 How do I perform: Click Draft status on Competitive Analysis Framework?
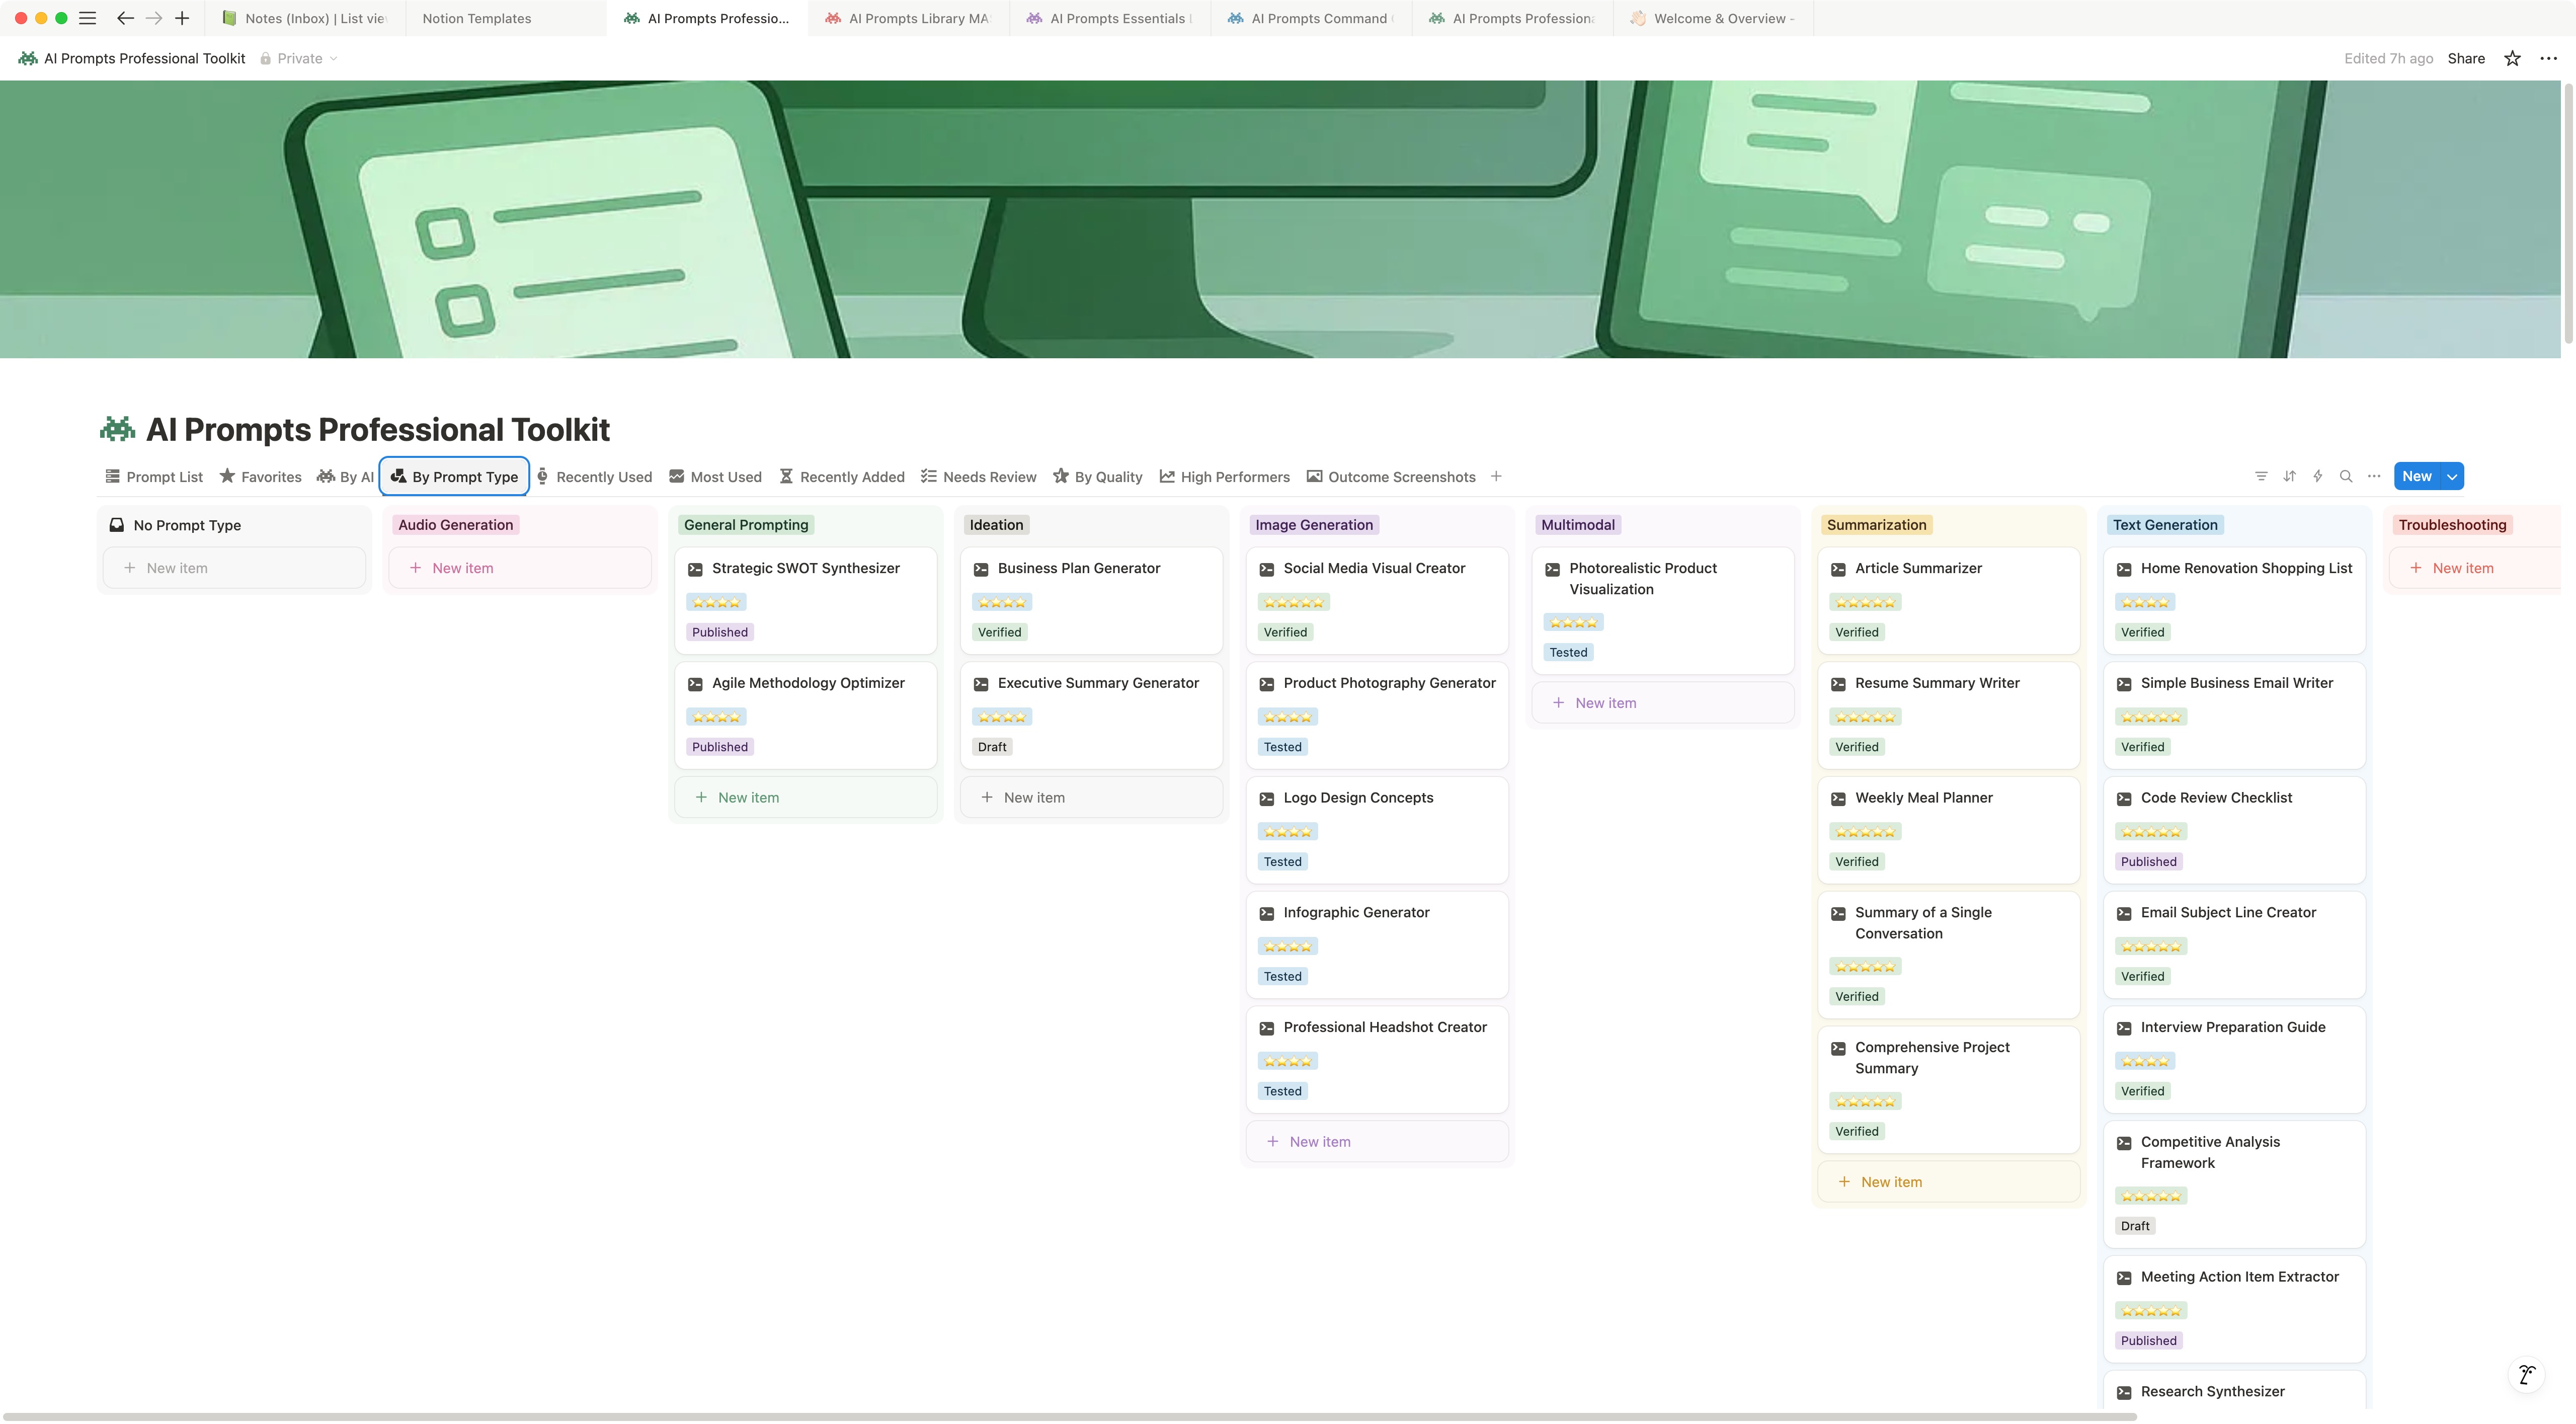click(2135, 1226)
